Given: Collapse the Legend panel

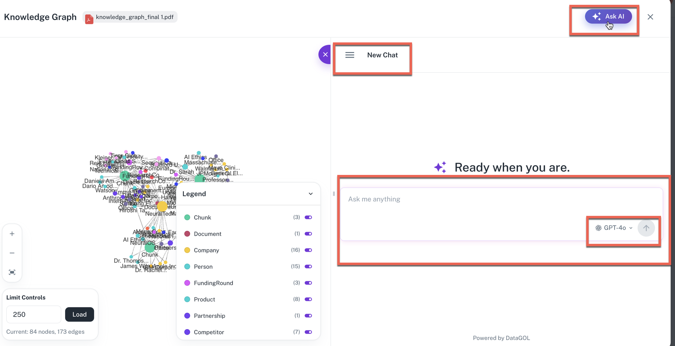Looking at the screenshot, I should pos(310,194).
